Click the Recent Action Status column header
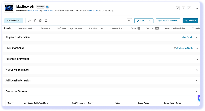This screenshot has width=205, height=111. coord(172,103)
